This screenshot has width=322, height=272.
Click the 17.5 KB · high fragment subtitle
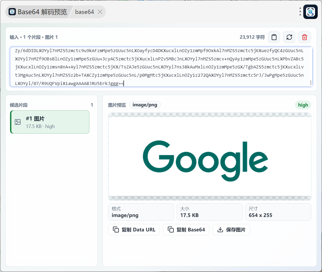point(40,126)
